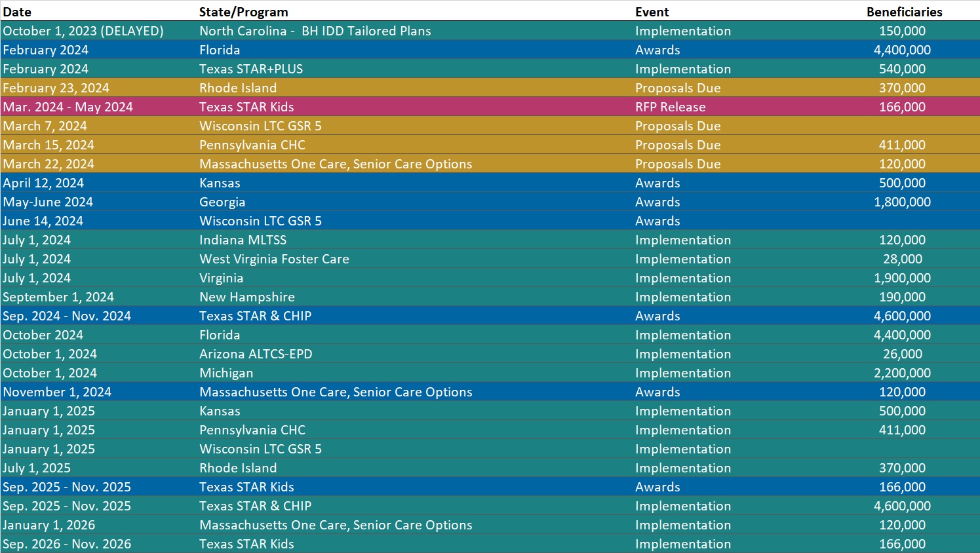Select the February 23, 2024 date cell

click(x=56, y=88)
